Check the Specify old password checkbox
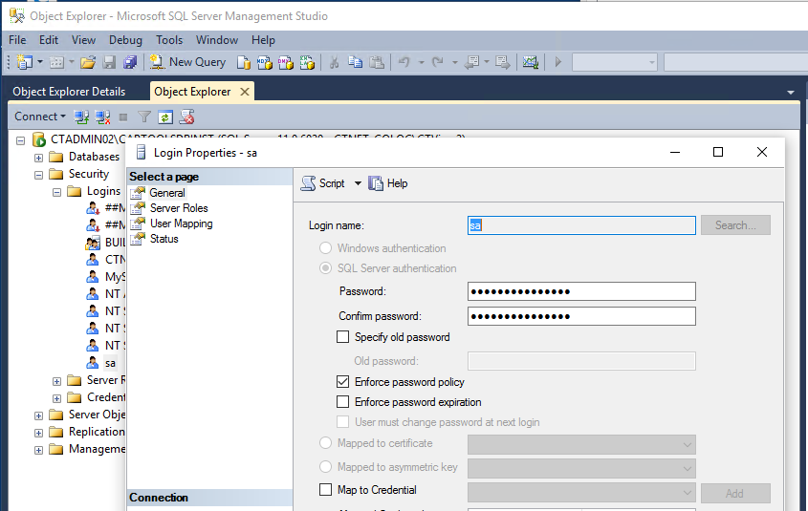 point(342,337)
